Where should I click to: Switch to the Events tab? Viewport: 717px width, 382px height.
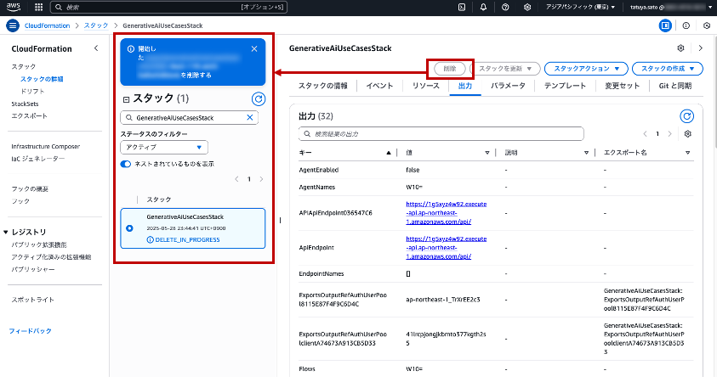379,86
